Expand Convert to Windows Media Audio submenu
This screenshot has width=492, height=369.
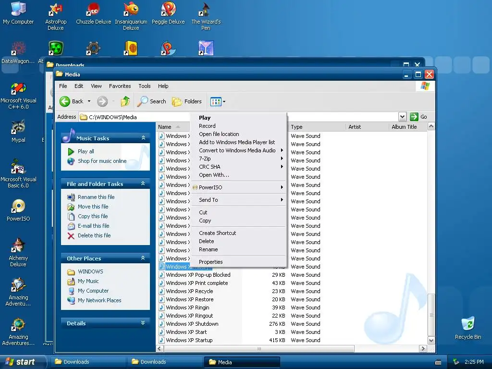pos(238,150)
